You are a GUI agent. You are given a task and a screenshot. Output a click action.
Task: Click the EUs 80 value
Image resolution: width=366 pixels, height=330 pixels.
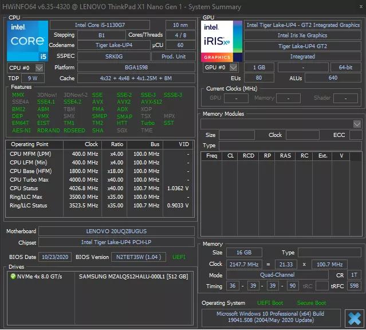[259, 78]
